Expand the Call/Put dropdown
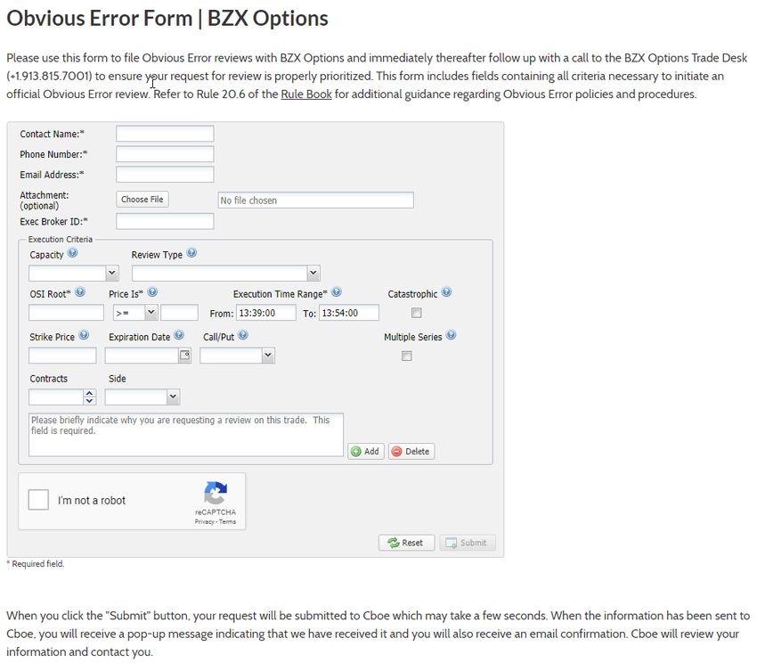Viewport: 757px width, 671px height. coord(268,356)
